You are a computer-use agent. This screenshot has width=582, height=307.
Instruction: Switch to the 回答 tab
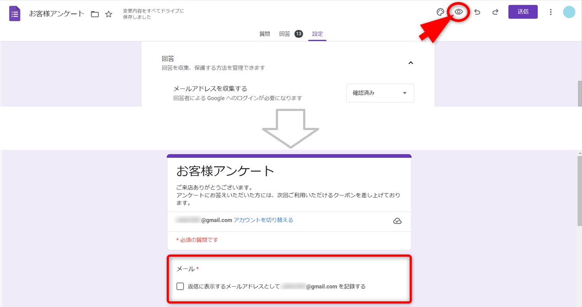(285, 34)
